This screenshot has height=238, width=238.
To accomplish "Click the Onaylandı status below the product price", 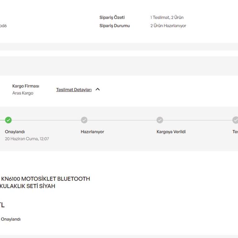I will click(x=11, y=219).
